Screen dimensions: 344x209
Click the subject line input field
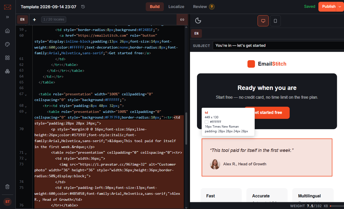pos(278,45)
